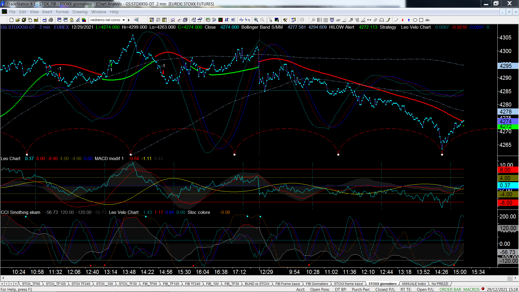Click the last-tab navigation arrow
The image size is (519, 292).
coord(16,284)
